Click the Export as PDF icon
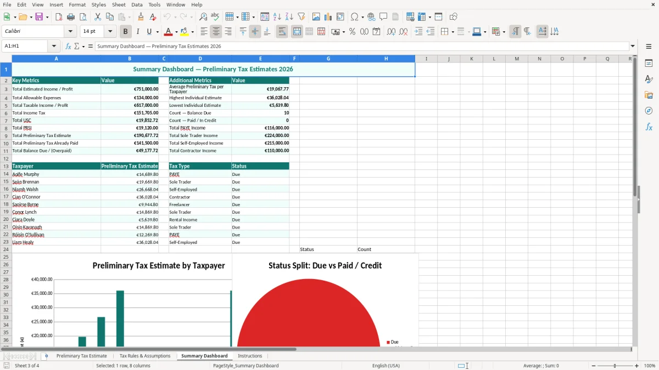Screen dimensions: 659x370 tap(59, 17)
